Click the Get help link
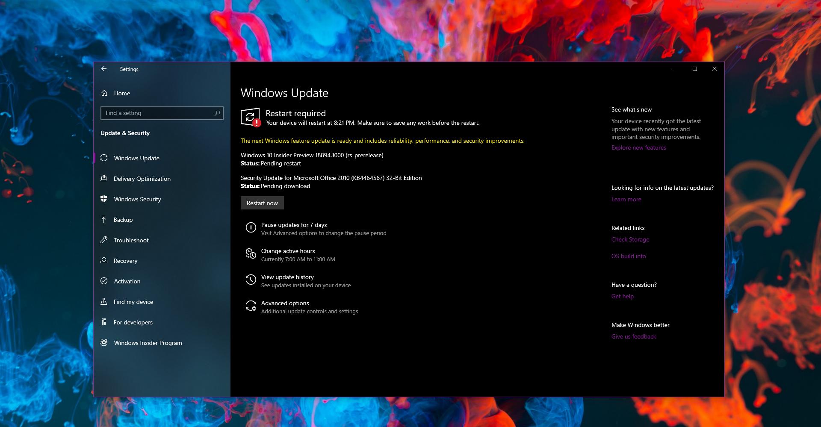 (622, 296)
